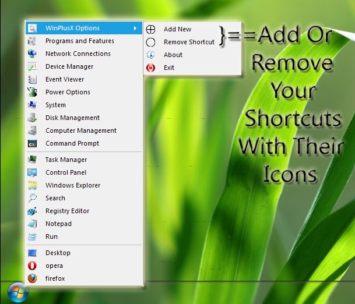Launch Windows Explorer from the menu

[73, 185]
